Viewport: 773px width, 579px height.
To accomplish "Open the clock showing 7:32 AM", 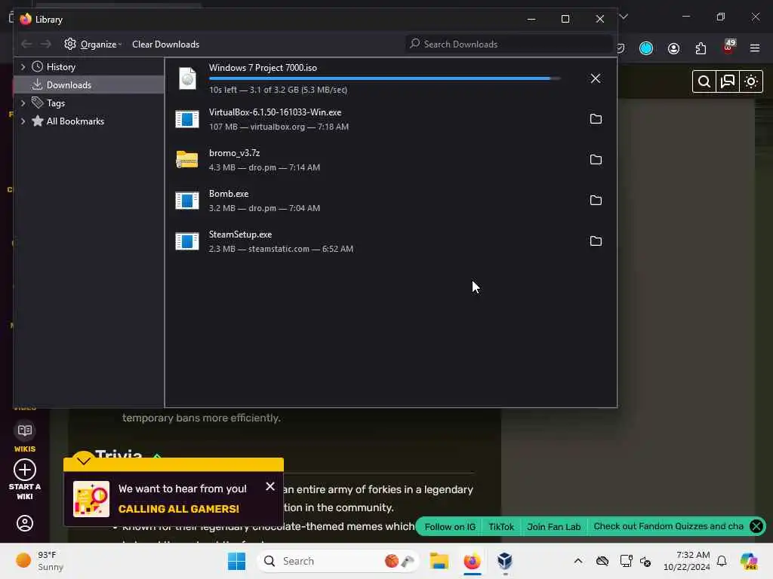I will (686, 561).
